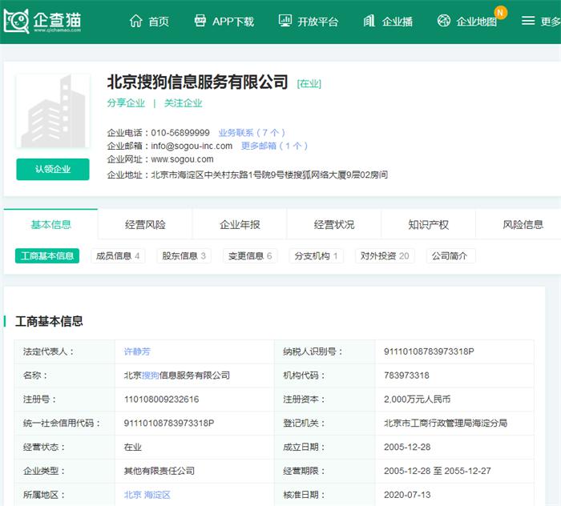Click the 2005-12-28 至 2055-12-27 term
Screen dimensions: 561x506
(x=438, y=471)
